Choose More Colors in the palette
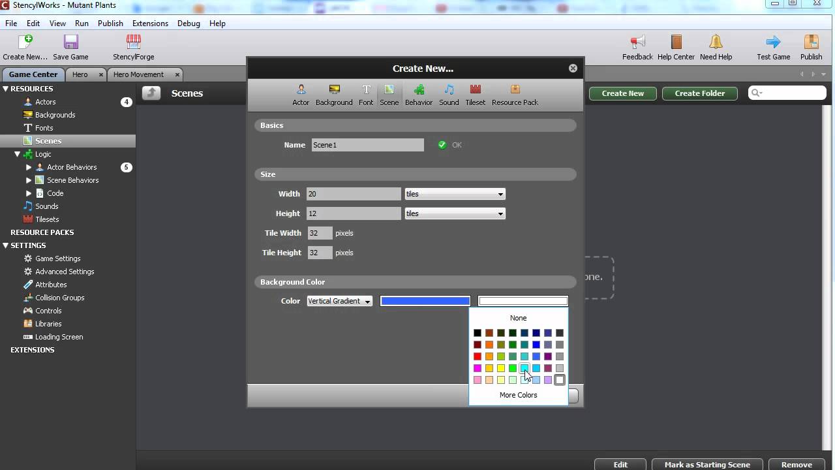 point(518,395)
